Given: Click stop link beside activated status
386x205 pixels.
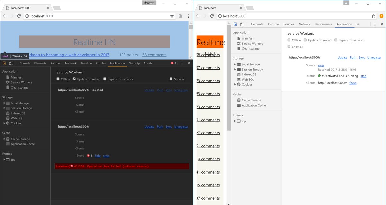Looking at the screenshot, I should [x=363, y=76].
